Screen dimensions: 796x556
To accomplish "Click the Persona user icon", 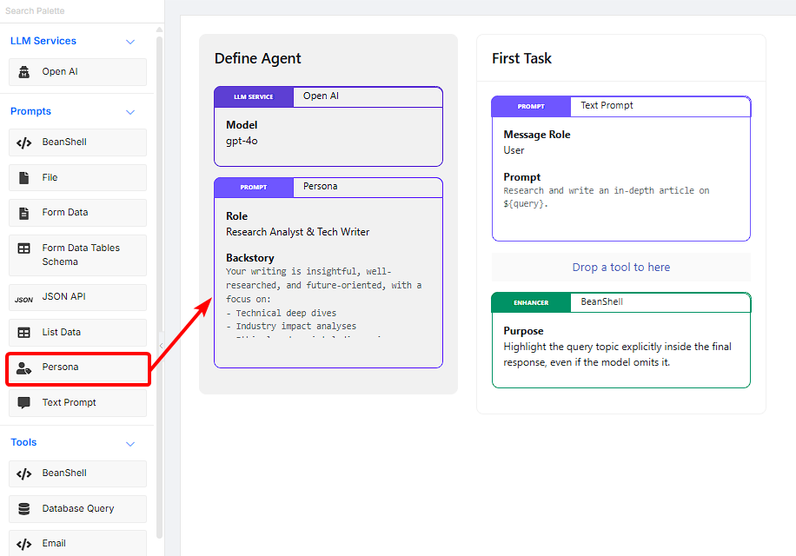I will tap(24, 367).
